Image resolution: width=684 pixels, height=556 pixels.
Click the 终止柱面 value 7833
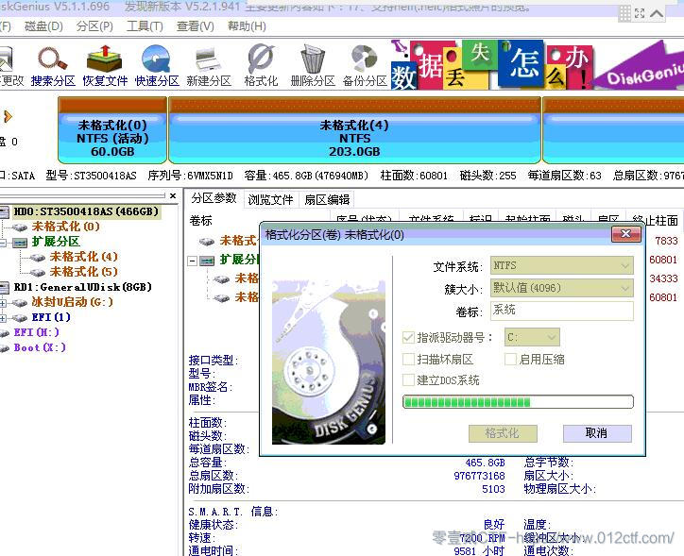pos(666,241)
